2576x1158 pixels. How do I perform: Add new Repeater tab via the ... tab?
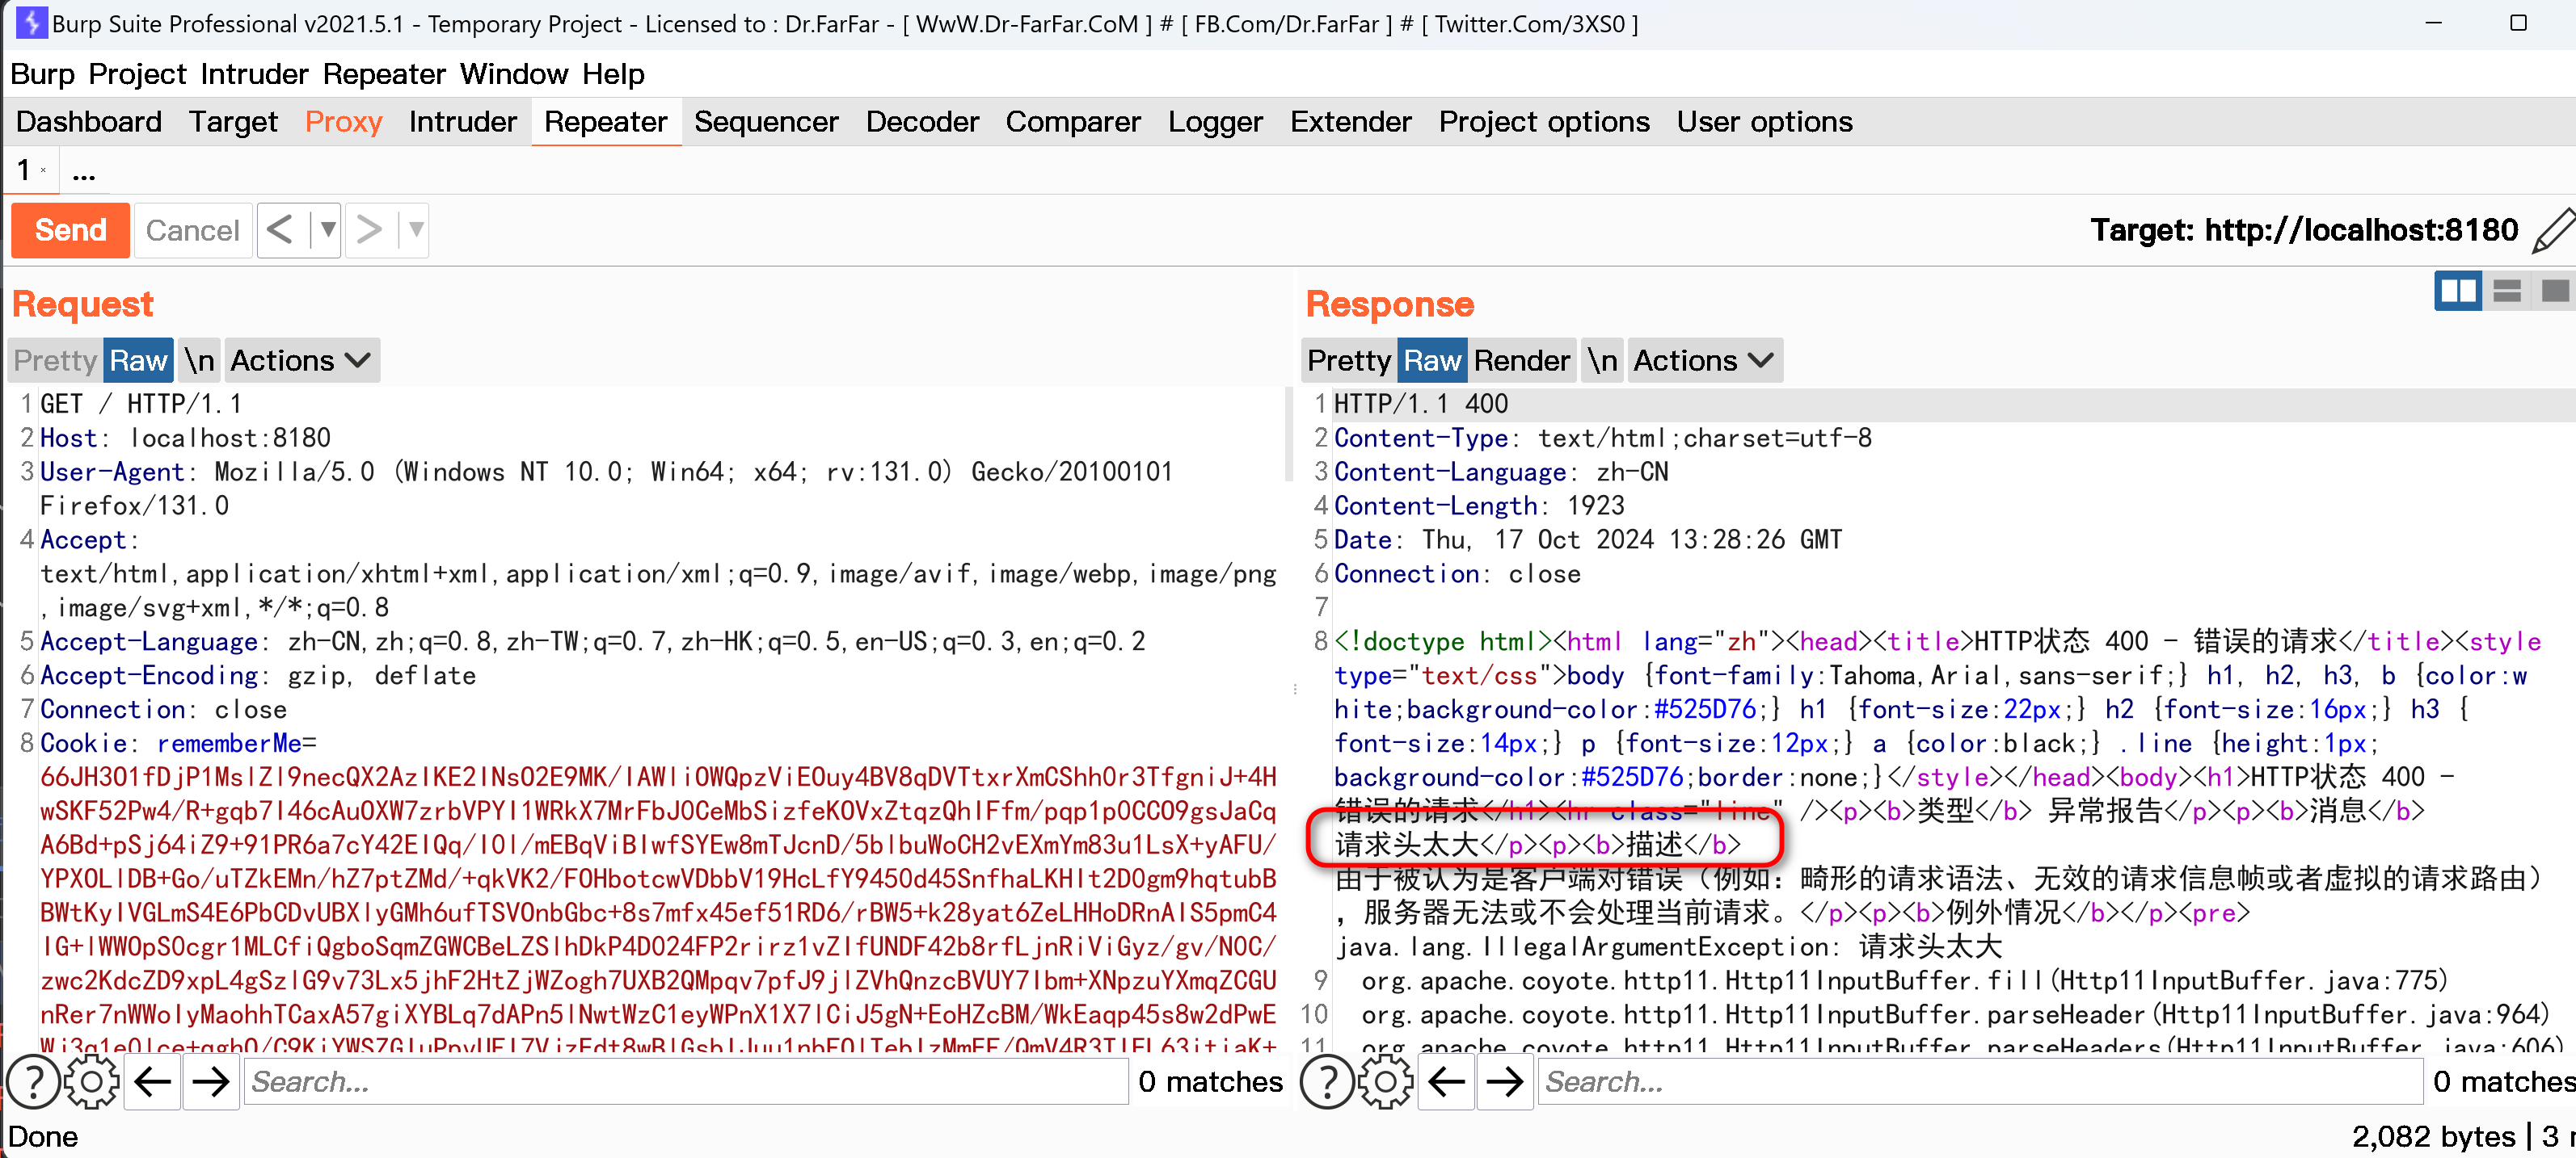tap(84, 171)
